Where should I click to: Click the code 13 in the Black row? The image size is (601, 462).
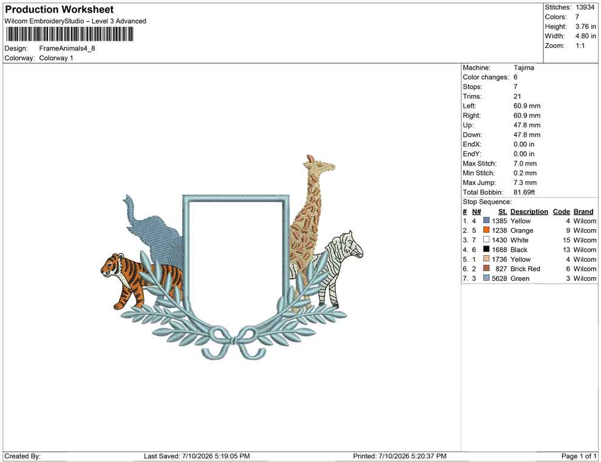[566, 250]
